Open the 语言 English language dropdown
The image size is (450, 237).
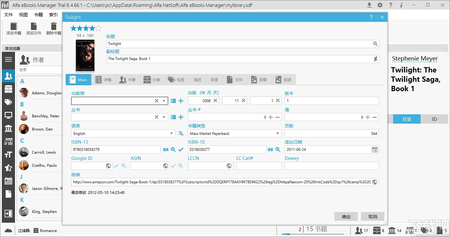click(x=171, y=133)
